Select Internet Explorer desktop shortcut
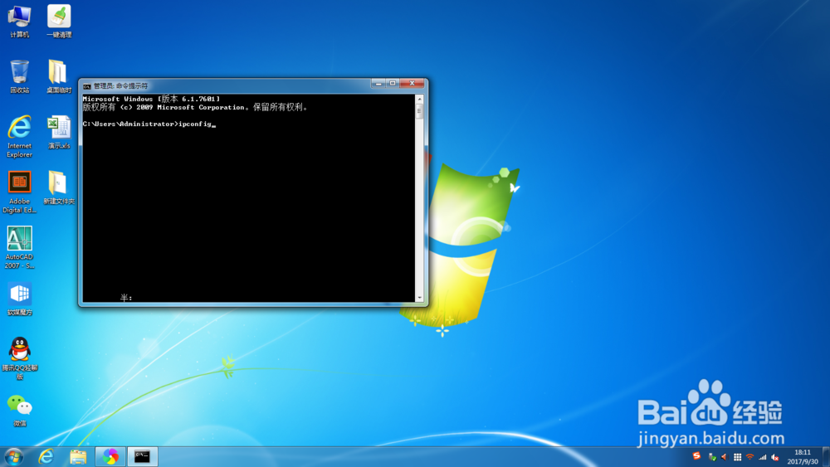 coord(20,137)
